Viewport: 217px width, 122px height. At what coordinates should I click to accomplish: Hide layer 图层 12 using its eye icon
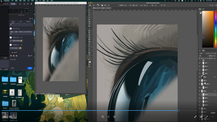tap(200, 66)
